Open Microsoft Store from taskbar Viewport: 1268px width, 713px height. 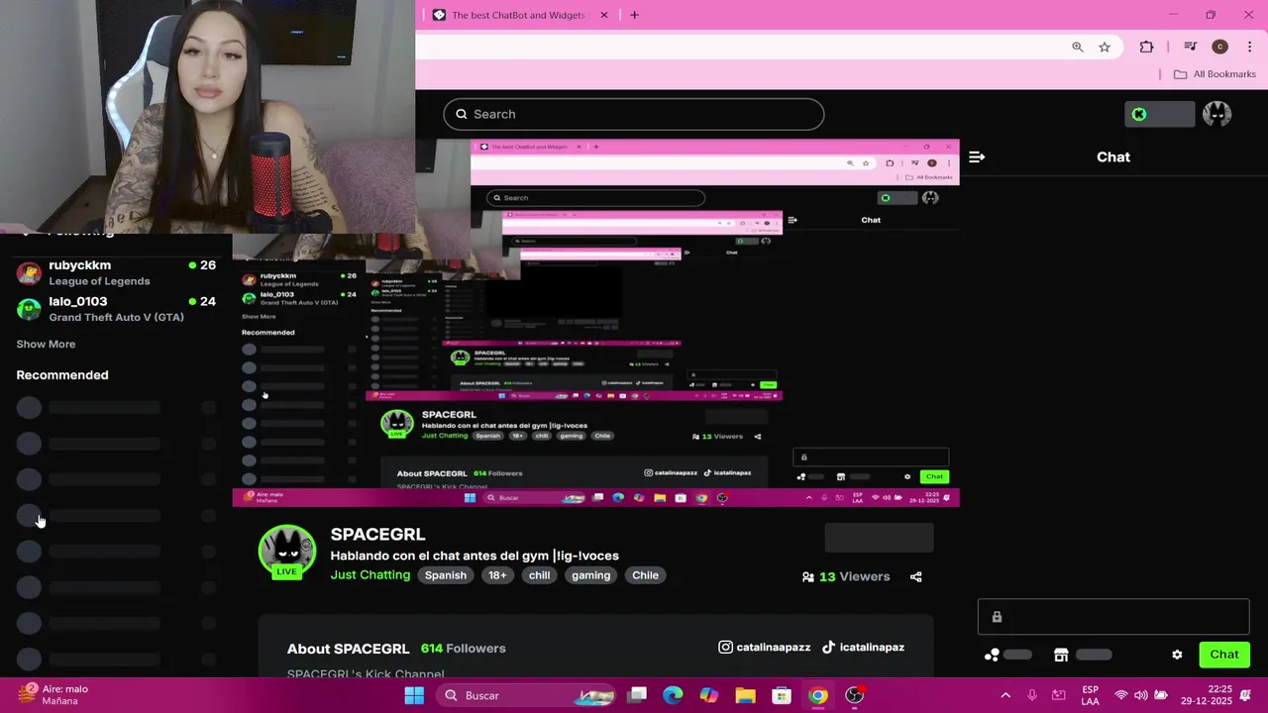(782, 695)
